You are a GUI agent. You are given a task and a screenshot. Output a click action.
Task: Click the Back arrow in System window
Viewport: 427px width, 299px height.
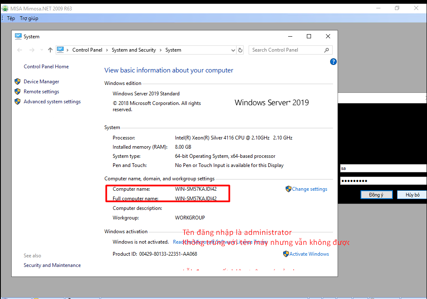pos(20,50)
